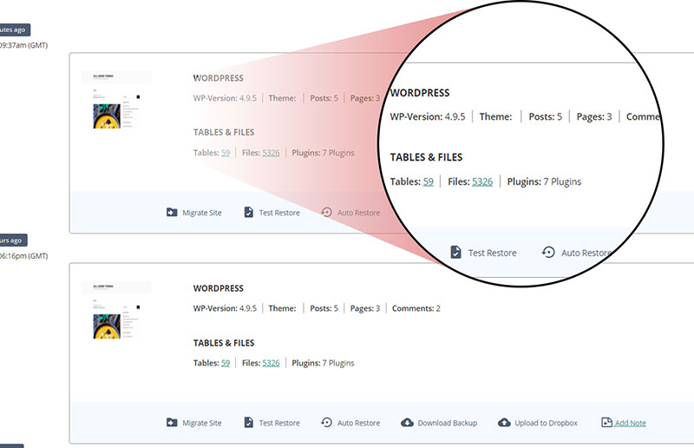The image size is (694, 448).
Task: Click 'Comments: 2' in the 06:16pm card
Action: click(416, 308)
